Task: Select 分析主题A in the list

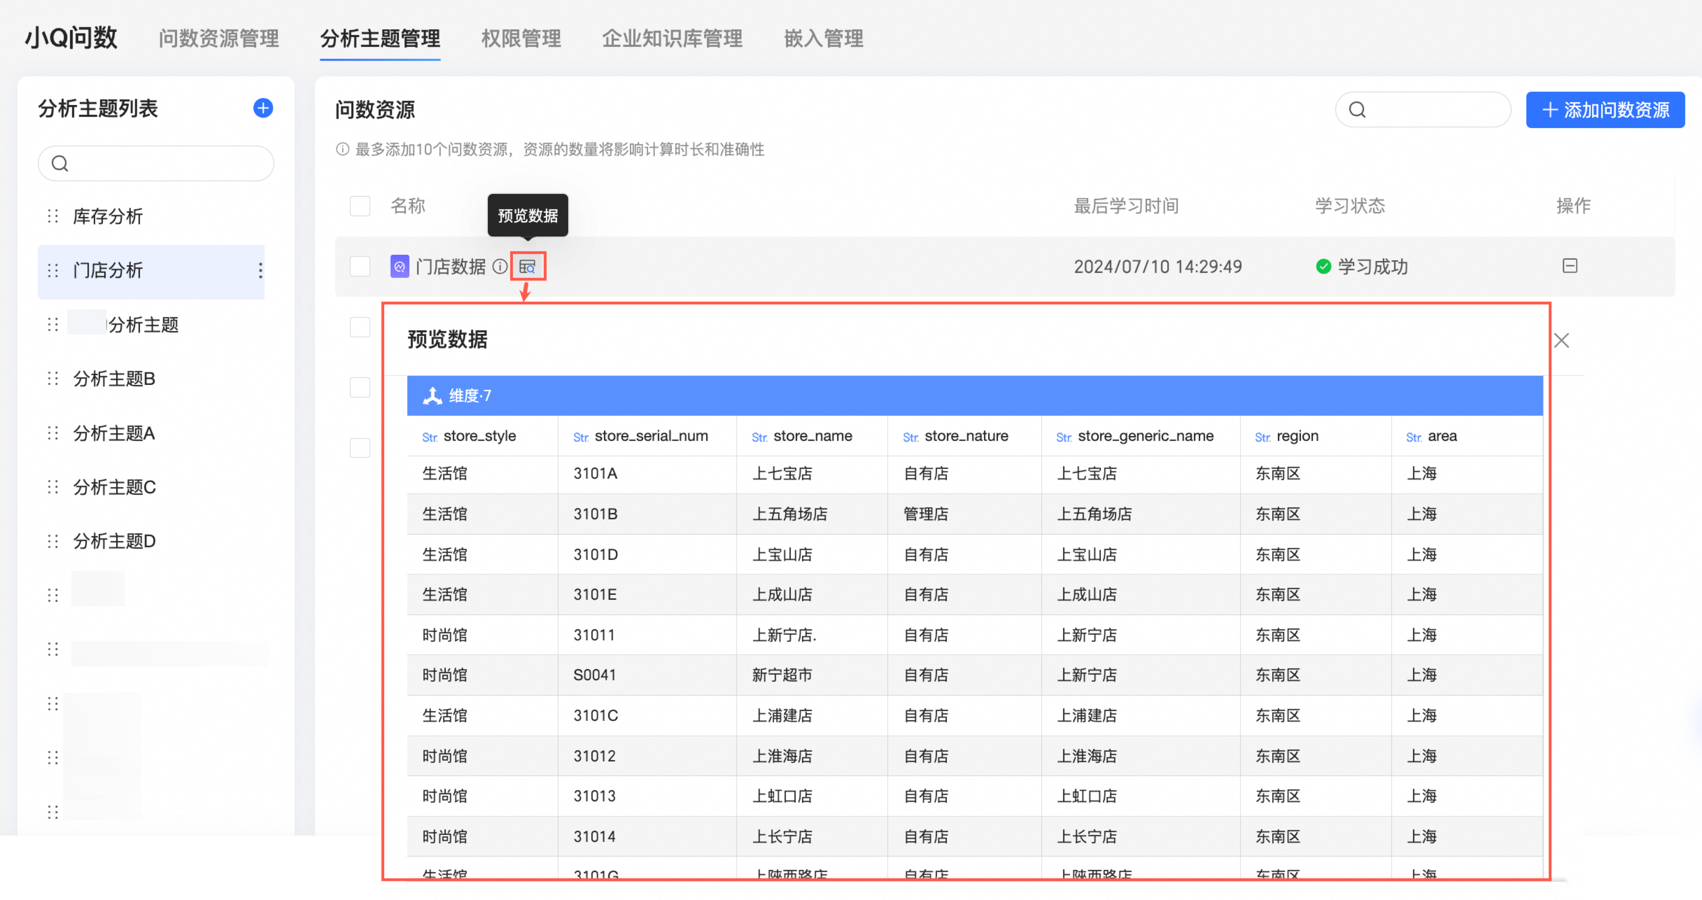Action: [x=114, y=433]
